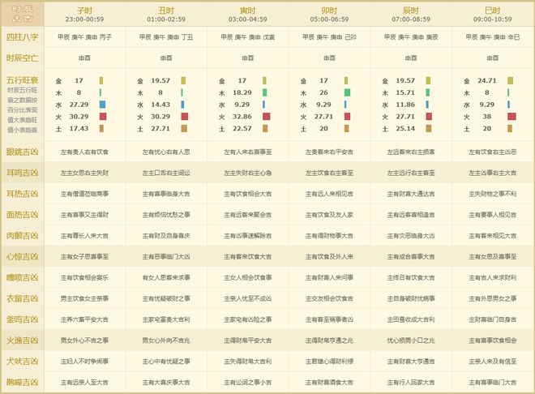Select the 子时 23:00-00:59 column header
Viewport: 535px width, 394px height.
[x=84, y=15]
